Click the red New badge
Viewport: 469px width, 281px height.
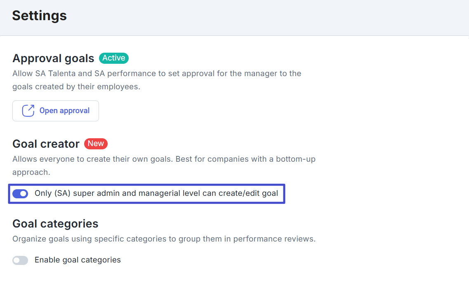tap(96, 144)
